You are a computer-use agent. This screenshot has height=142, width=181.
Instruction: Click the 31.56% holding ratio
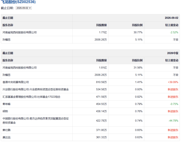(x=138, y=68)
